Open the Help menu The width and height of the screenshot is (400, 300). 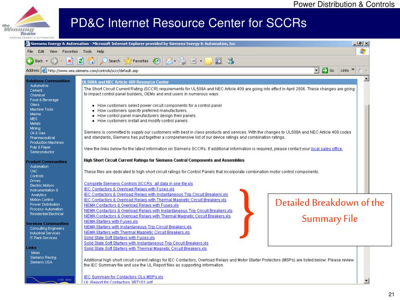(100, 52)
